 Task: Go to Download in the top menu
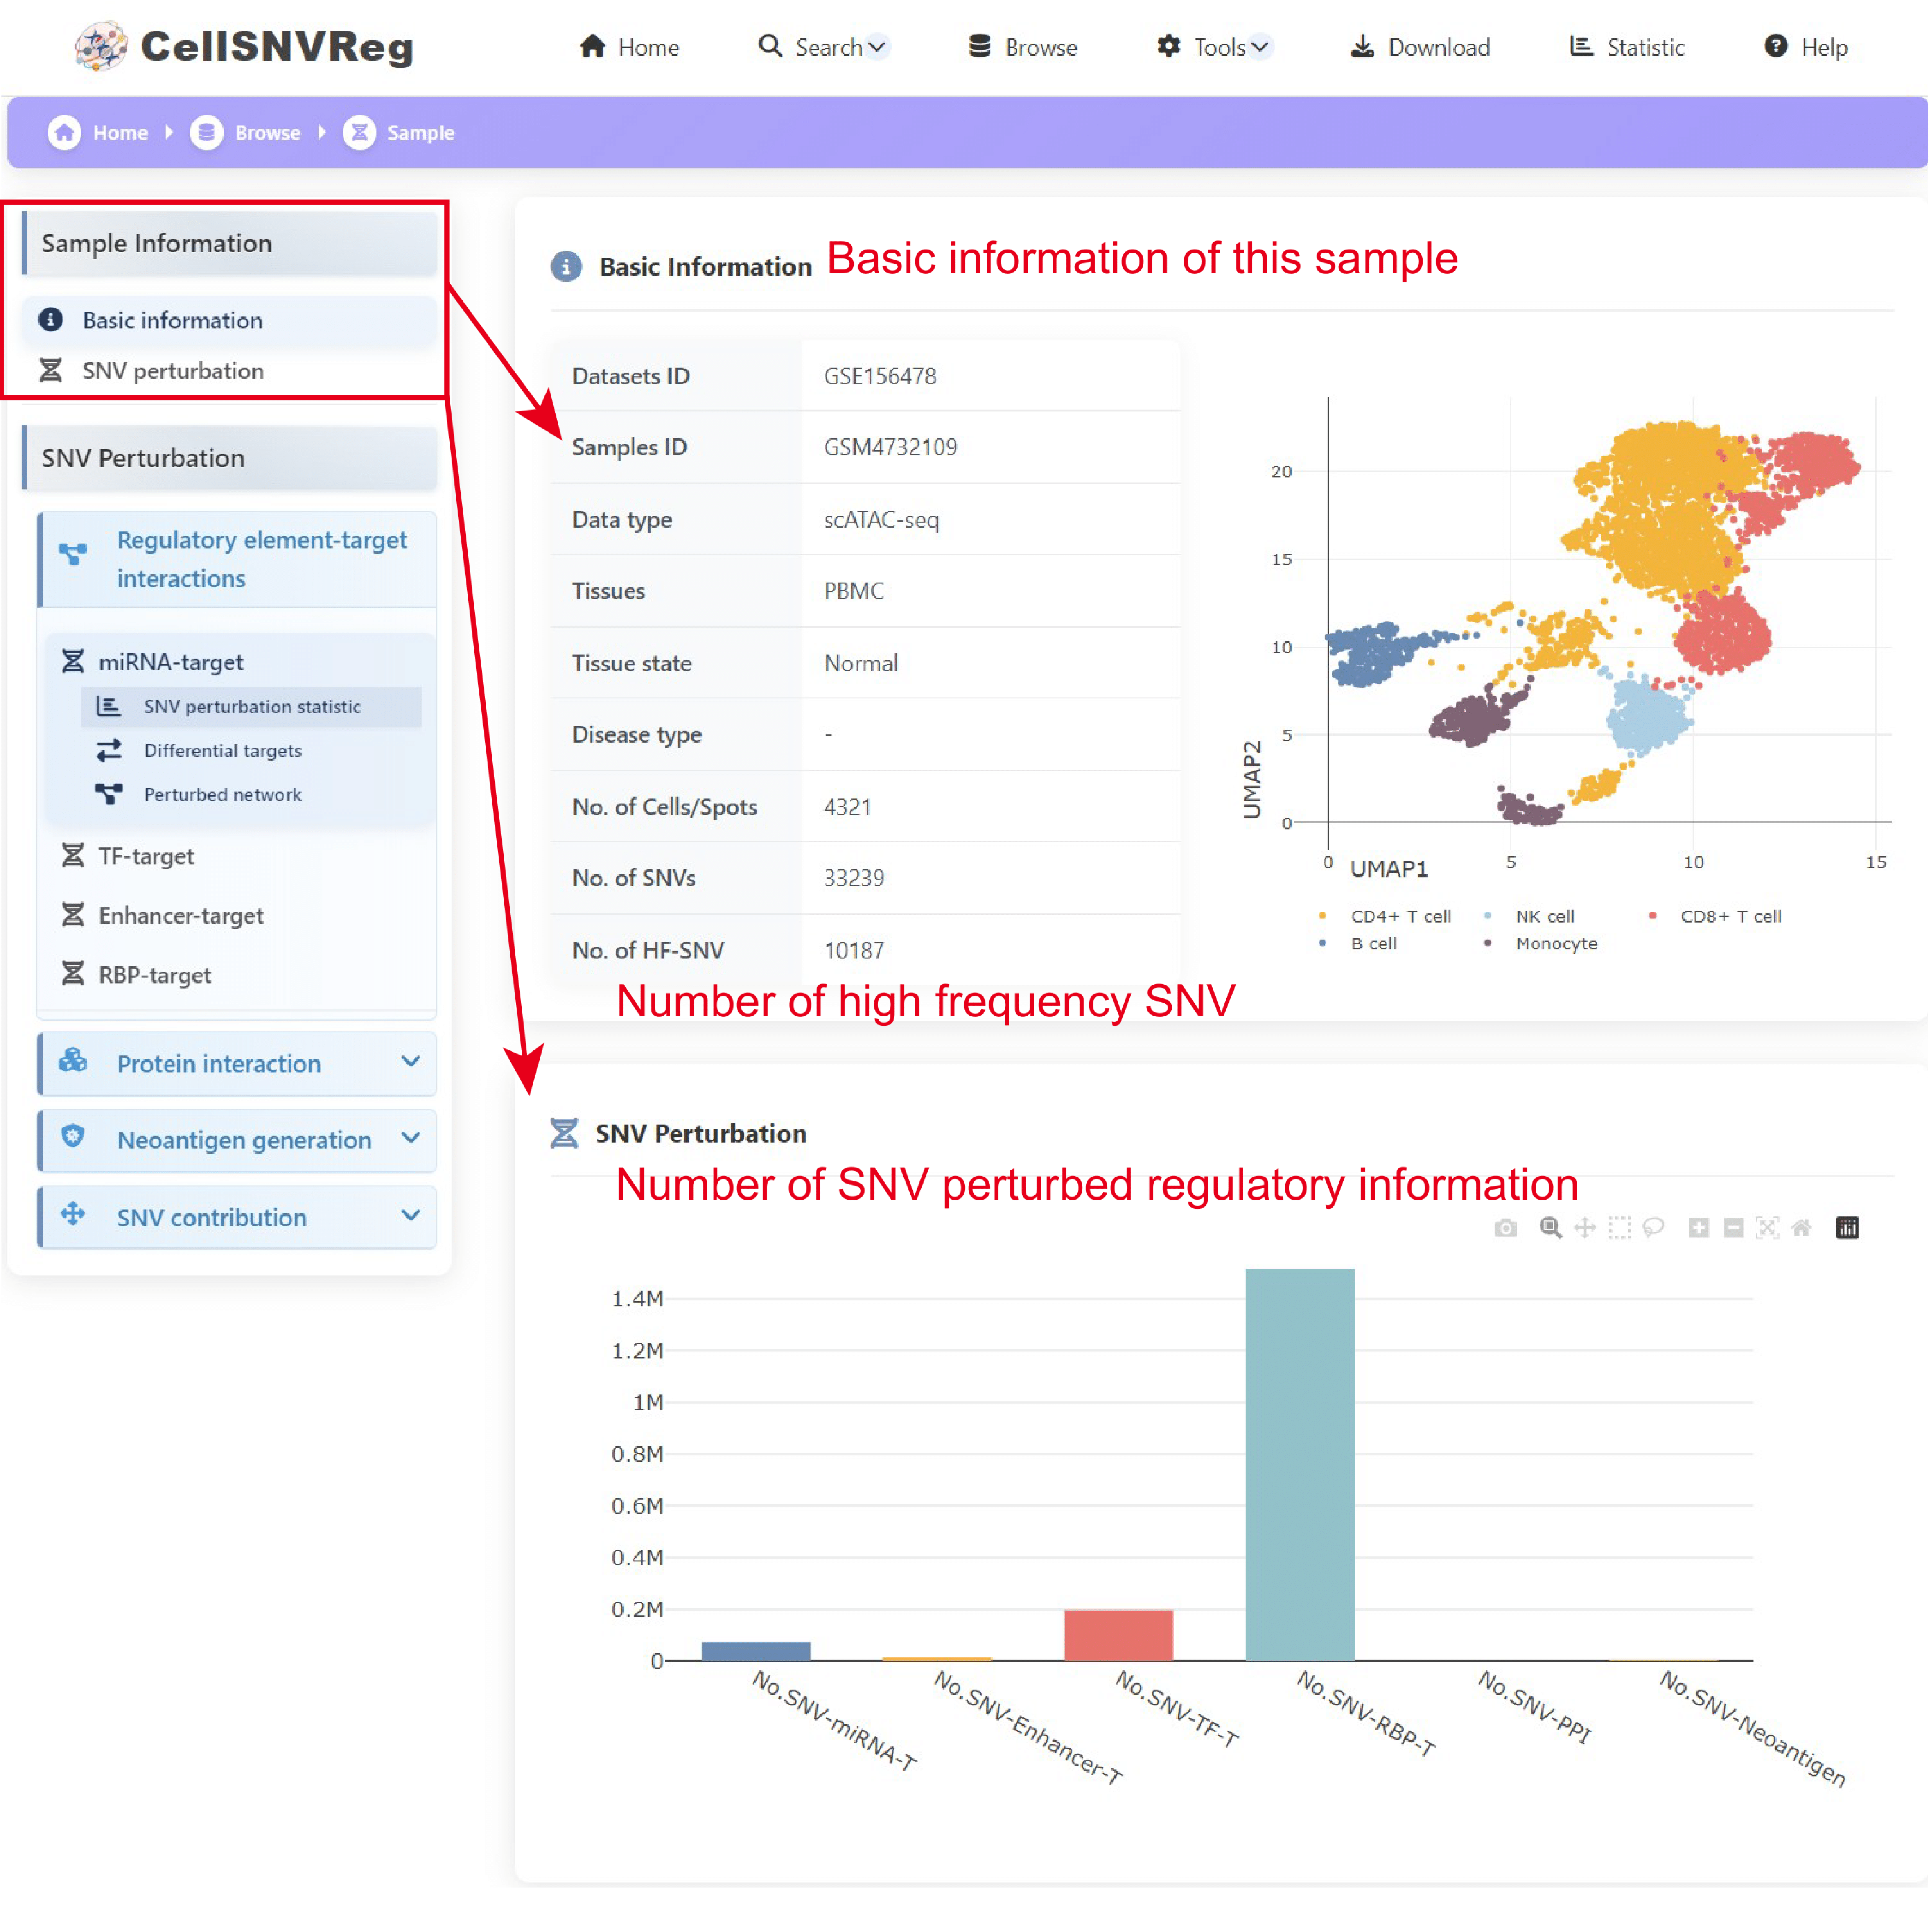click(1420, 47)
